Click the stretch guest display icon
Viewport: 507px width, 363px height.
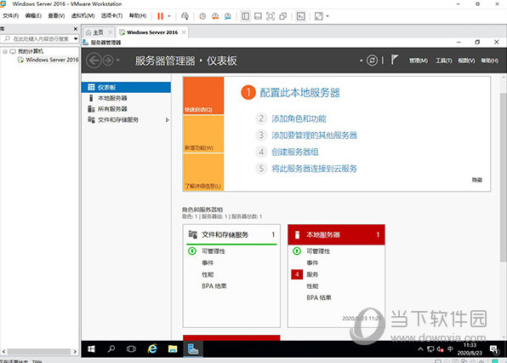(x=318, y=16)
